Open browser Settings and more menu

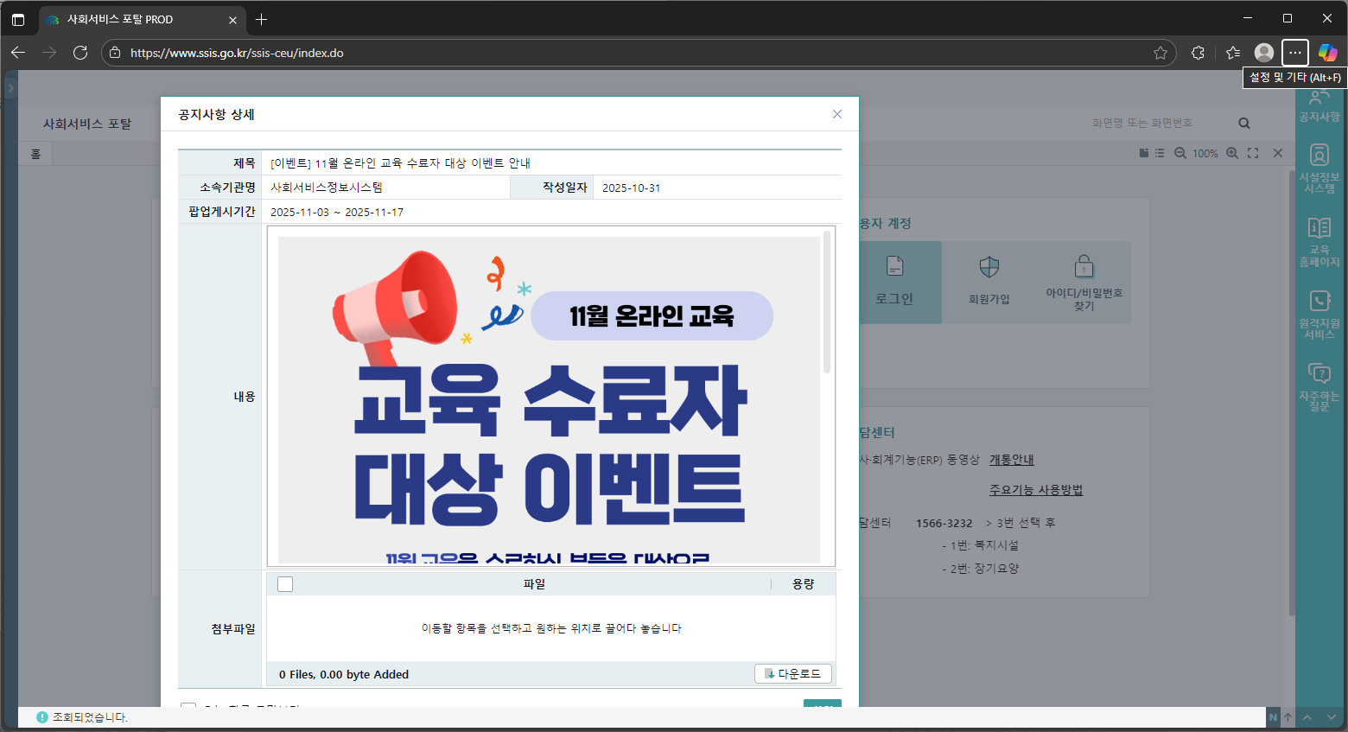1294,53
